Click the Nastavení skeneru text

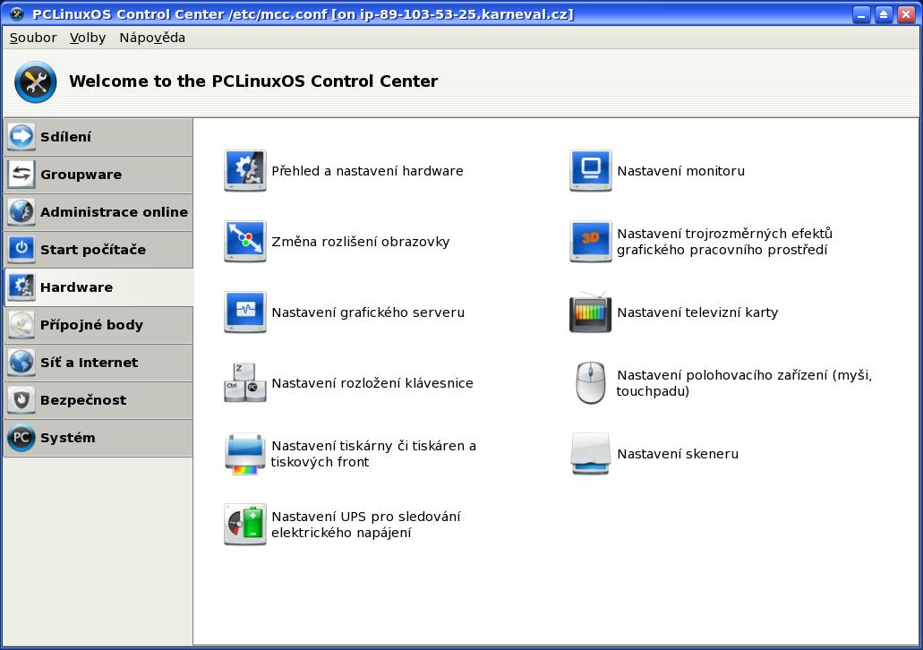678,453
